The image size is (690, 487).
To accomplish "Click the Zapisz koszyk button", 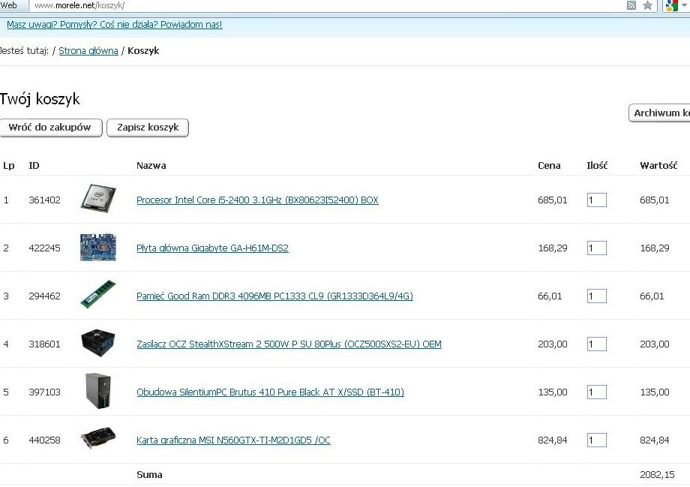I will pos(148,128).
